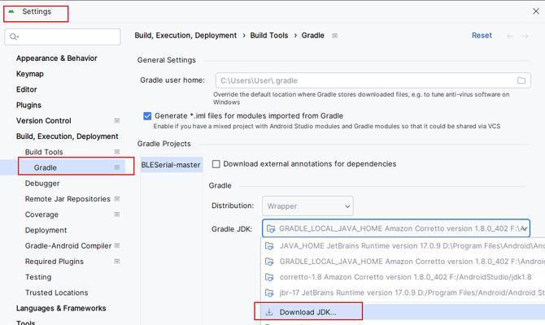Select Build Tools in sidebar tree

coord(44,152)
